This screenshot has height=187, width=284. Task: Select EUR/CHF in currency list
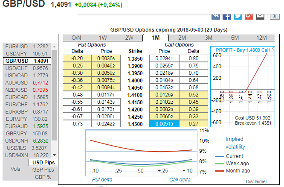coord(27,105)
